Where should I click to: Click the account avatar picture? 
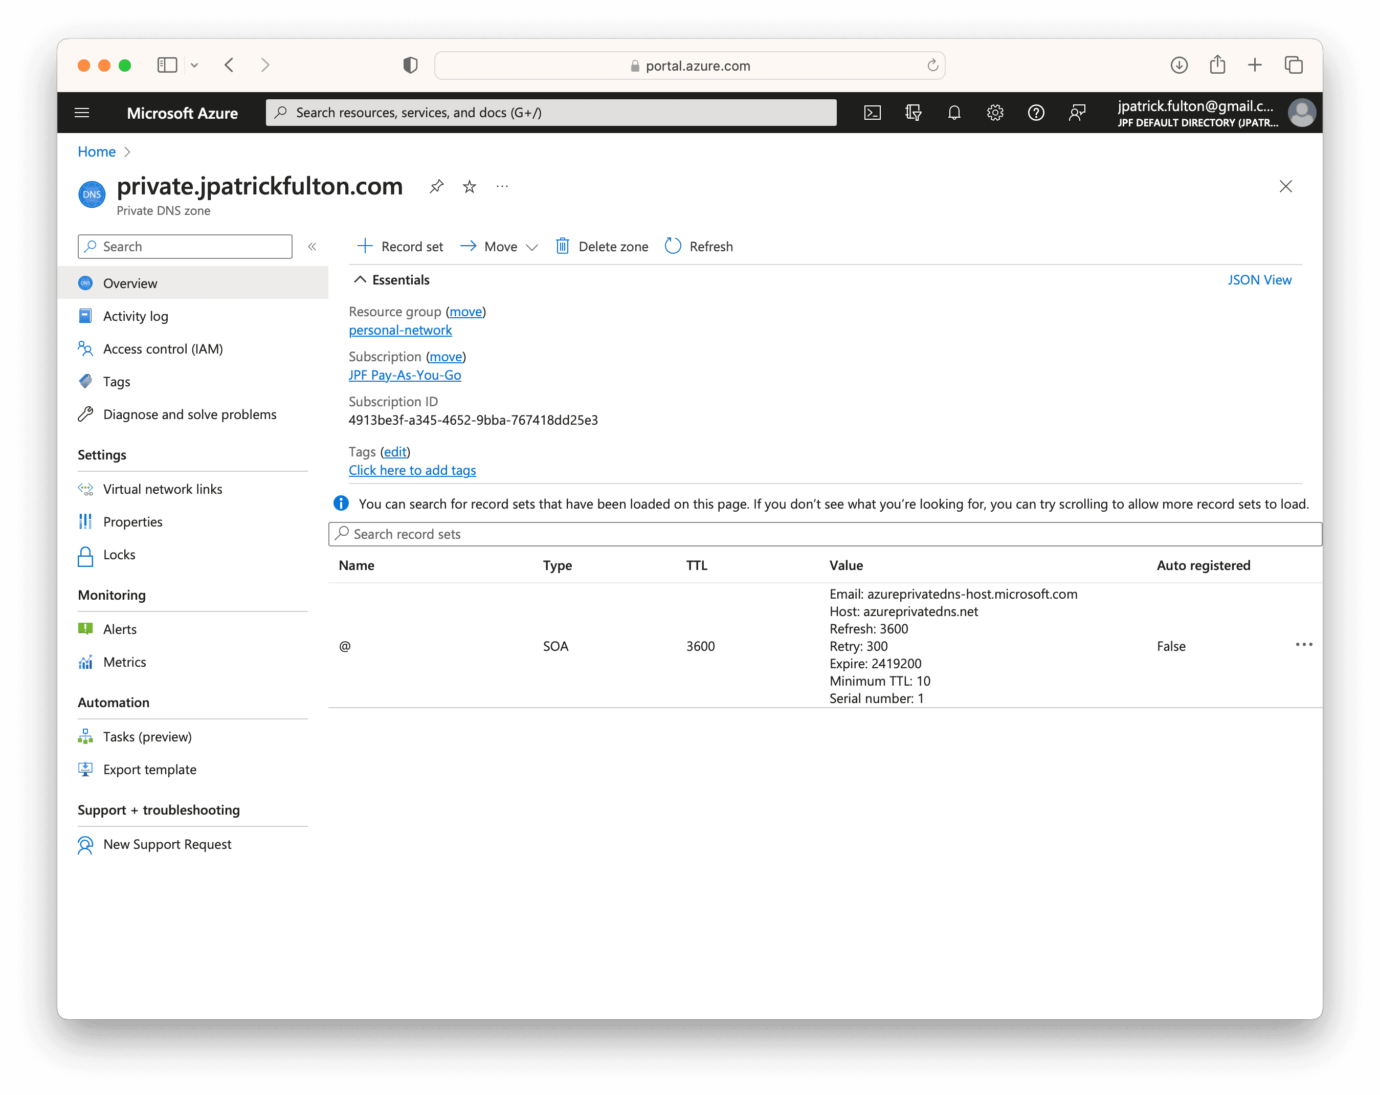1301,113
